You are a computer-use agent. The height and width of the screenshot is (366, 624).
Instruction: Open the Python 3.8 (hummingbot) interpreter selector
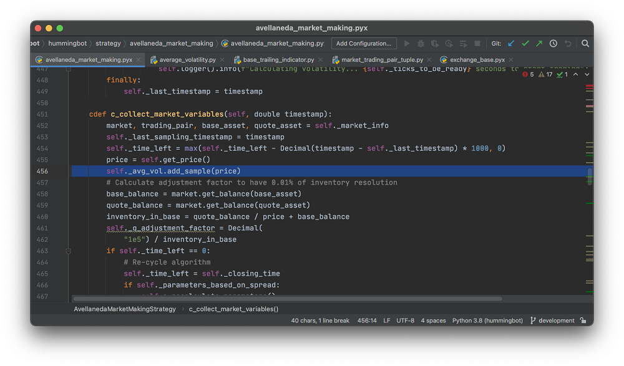coord(487,320)
